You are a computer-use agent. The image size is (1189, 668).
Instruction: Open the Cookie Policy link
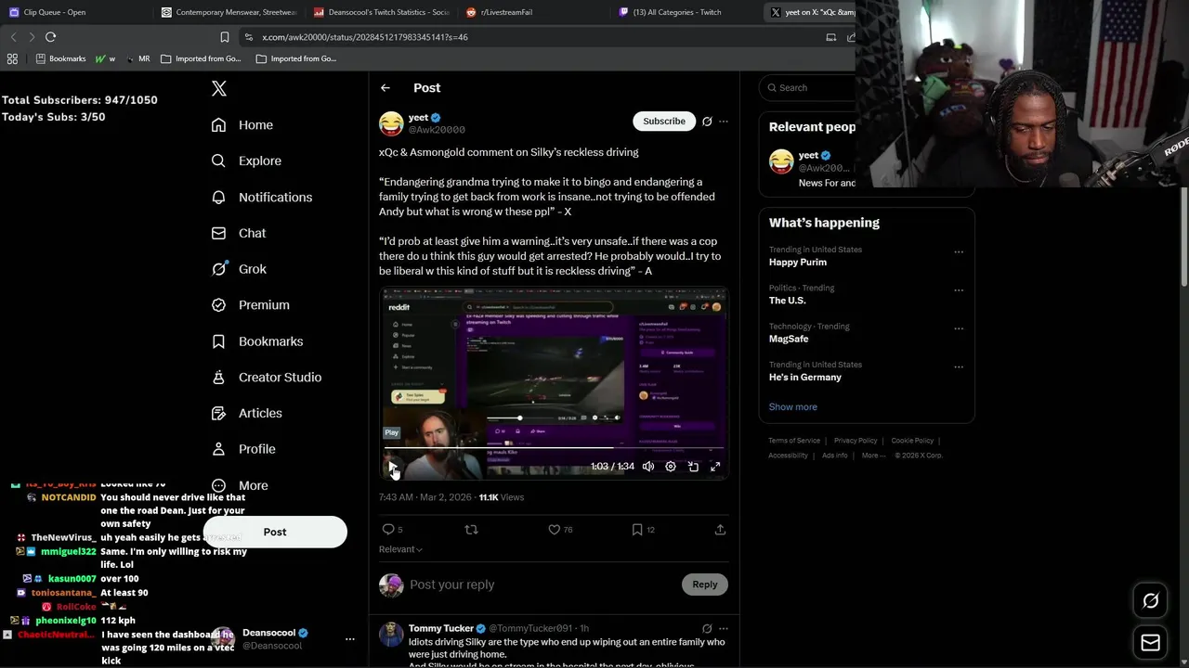click(x=912, y=441)
